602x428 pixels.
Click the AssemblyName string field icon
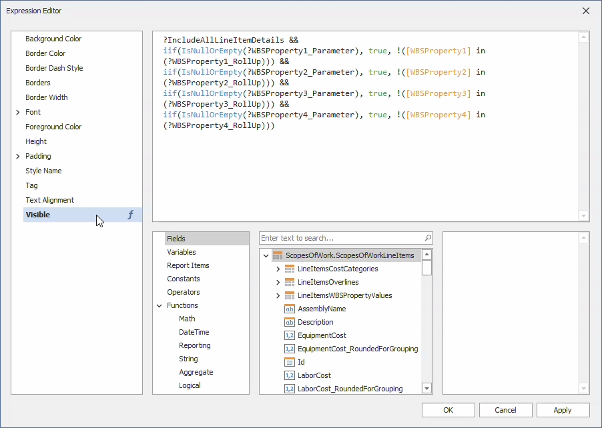(290, 309)
